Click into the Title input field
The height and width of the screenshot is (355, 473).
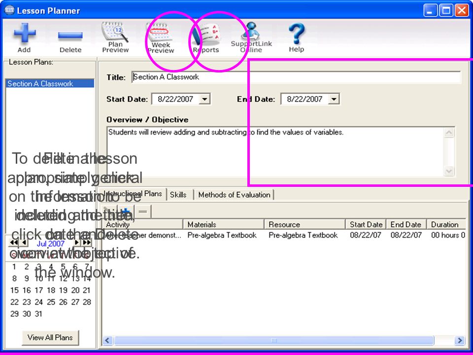pyautogui.click(x=296, y=77)
